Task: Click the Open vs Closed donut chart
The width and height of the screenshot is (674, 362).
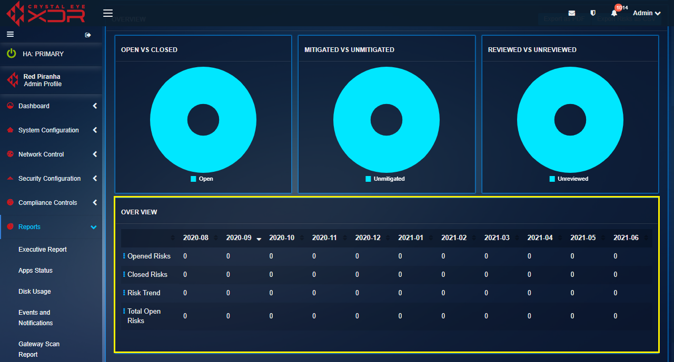Action: (x=203, y=120)
